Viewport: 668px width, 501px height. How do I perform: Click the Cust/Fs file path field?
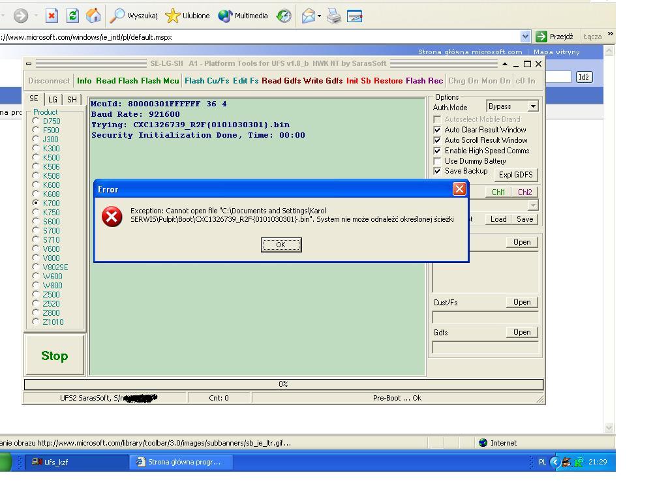click(485, 317)
